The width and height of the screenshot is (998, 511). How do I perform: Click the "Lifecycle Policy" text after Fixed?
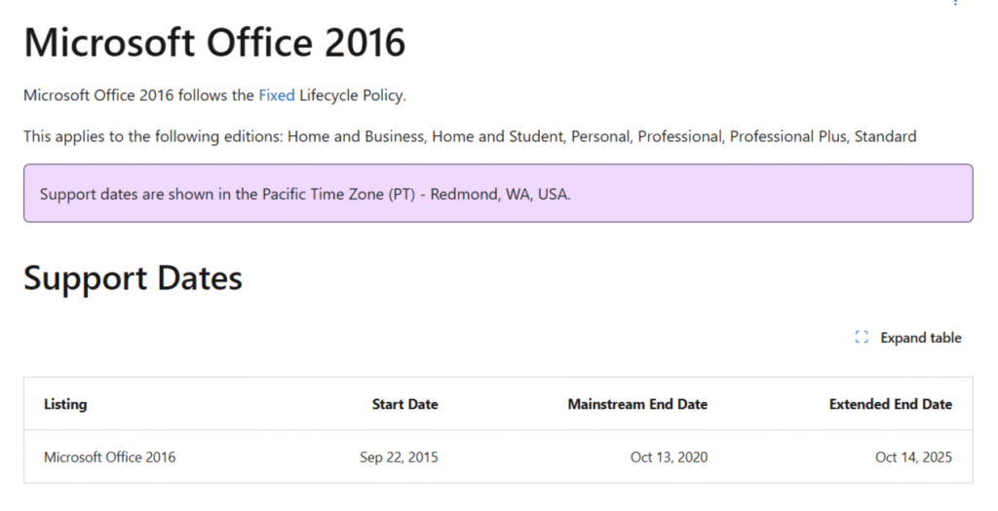(x=351, y=95)
